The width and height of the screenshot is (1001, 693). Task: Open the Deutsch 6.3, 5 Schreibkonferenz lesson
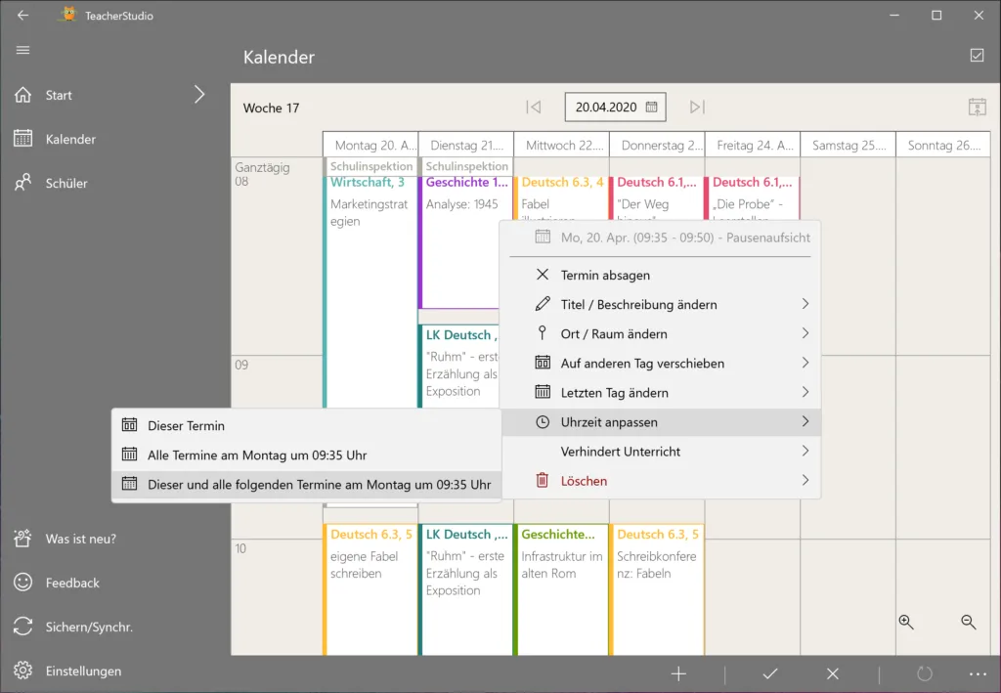[657, 589]
